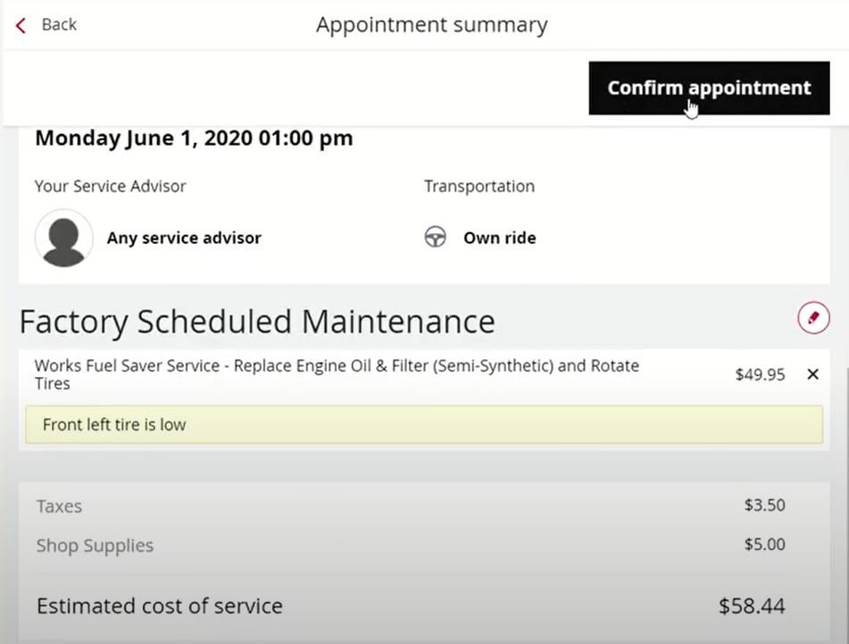The width and height of the screenshot is (849, 644).
Task: Choose the 'Own ride' transportation option
Action: [x=499, y=238]
